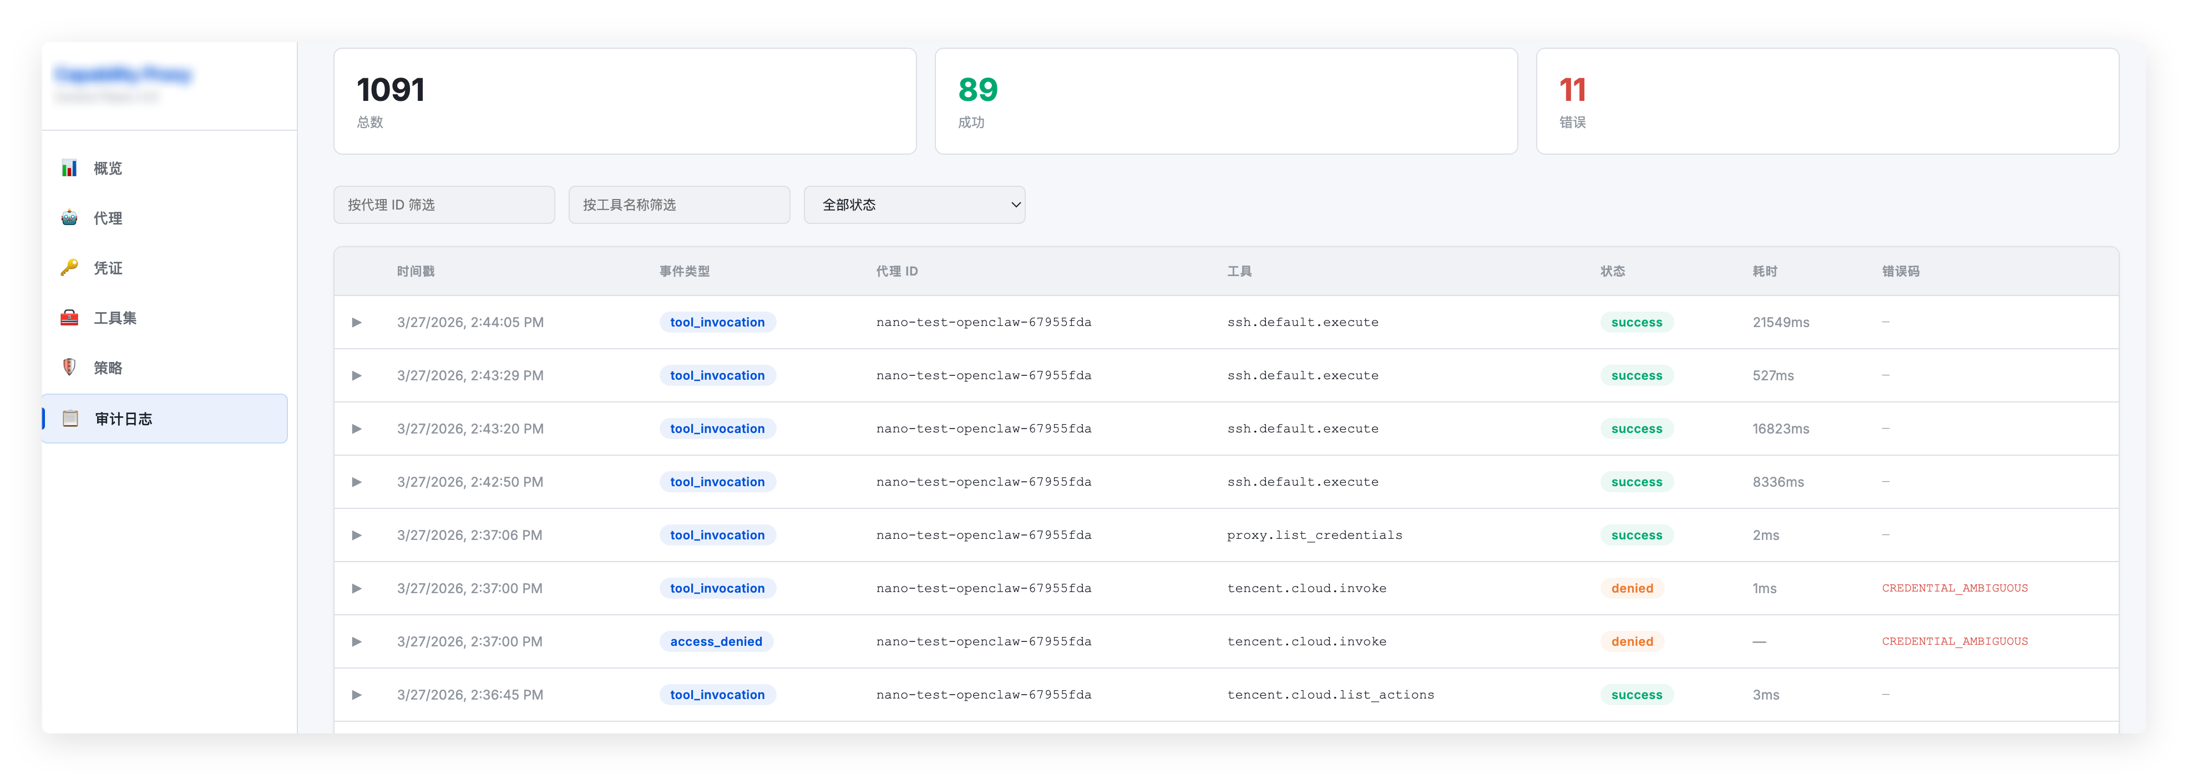
Task: Click the red toolbox icon beside 工具集
Action: (70, 318)
